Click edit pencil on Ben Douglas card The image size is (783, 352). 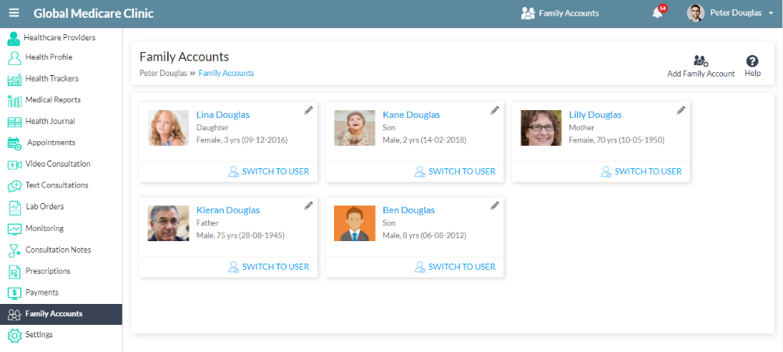coord(495,205)
